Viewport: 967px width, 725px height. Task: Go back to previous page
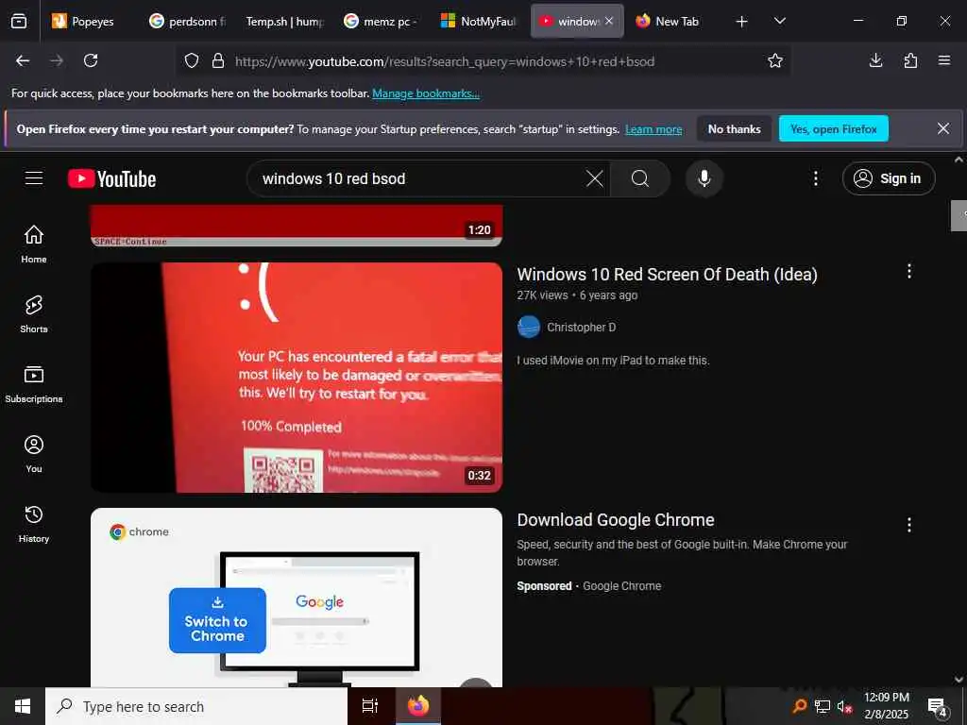pyautogui.click(x=23, y=60)
